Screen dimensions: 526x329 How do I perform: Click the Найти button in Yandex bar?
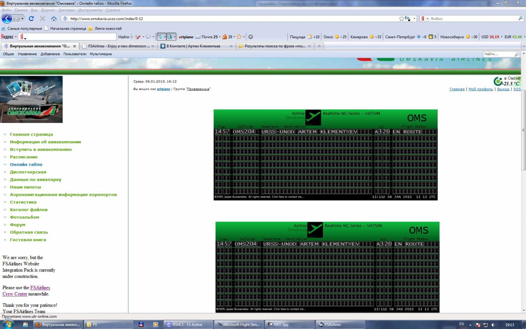pos(123,37)
